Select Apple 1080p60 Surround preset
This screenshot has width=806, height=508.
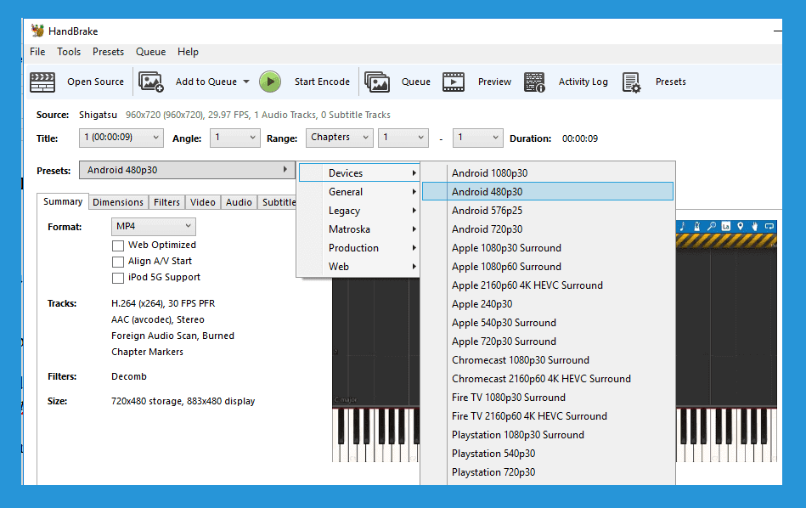[x=548, y=267]
